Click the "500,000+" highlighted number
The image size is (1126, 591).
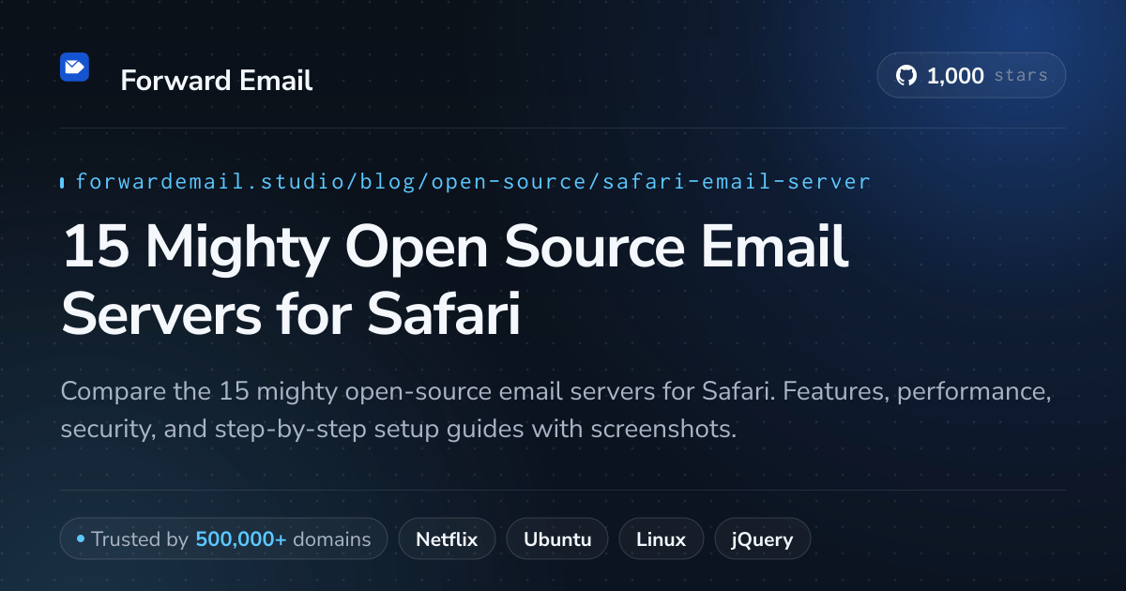tap(241, 539)
